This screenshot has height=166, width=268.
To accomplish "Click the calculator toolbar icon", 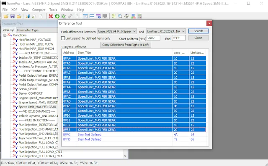I will click(x=139, y=16).
